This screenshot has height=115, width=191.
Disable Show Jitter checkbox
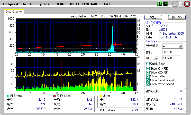pos(148,76)
